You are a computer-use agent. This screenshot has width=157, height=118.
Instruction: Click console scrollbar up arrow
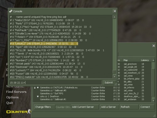(x=114, y=17)
